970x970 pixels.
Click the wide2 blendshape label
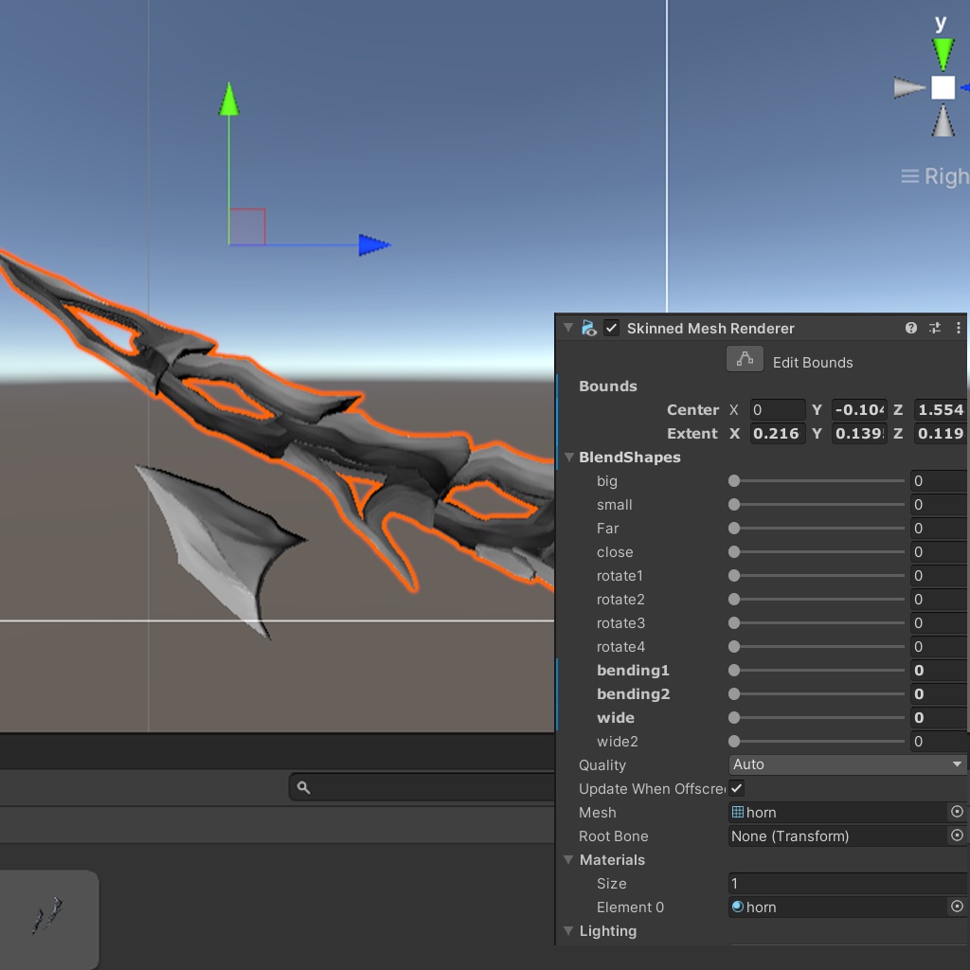[617, 741]
